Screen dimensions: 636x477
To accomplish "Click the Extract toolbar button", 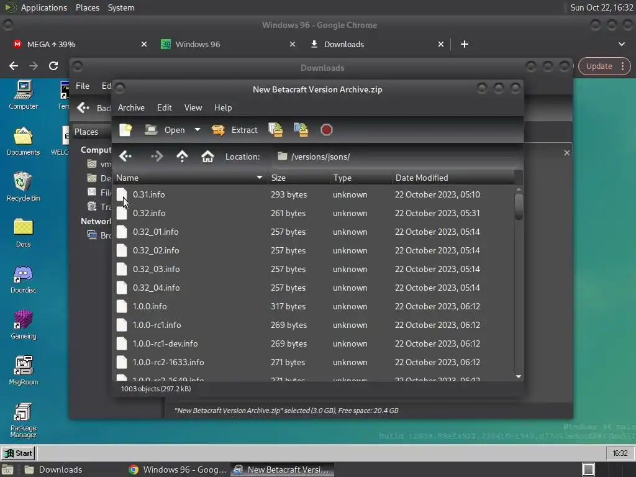I will coord(234,130).
